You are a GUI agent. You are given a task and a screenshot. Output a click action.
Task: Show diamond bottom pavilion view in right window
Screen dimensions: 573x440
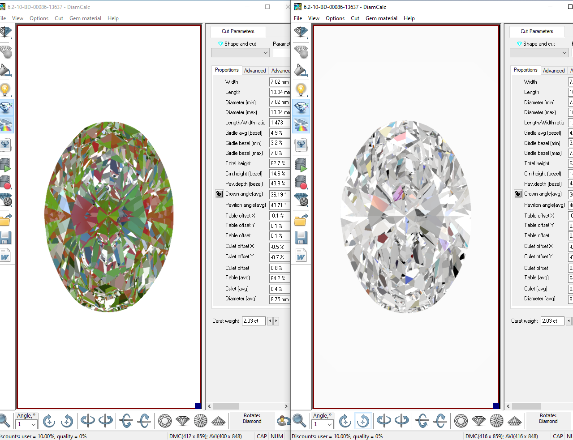coord(496,421)
